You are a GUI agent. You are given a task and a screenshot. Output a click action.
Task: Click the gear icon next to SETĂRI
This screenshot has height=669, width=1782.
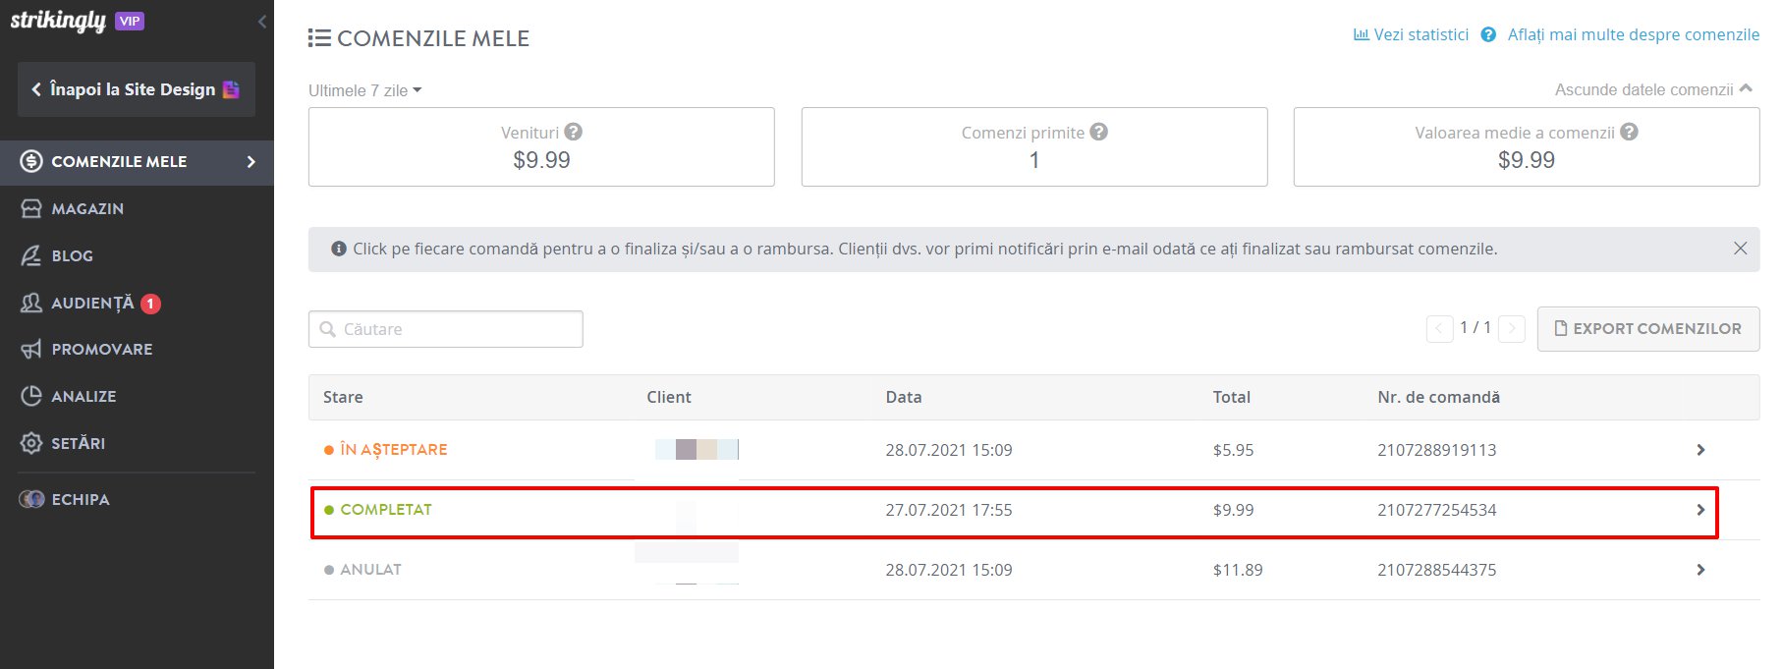coord(31,443)
